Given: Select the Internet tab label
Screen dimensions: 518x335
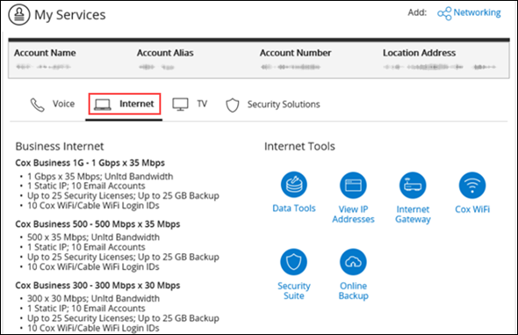Looking at the screenshot, I should (136, 104).
